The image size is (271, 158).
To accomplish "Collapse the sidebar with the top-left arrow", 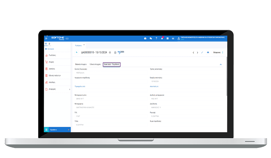I will pyautogui.click(x=46, y=38).
